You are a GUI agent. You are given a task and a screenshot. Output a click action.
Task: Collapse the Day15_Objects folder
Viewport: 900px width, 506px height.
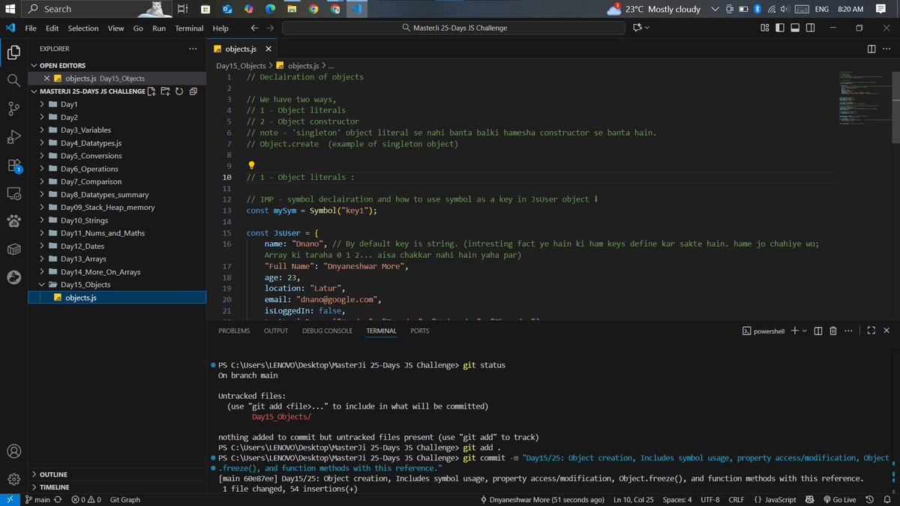pos(85,285)
